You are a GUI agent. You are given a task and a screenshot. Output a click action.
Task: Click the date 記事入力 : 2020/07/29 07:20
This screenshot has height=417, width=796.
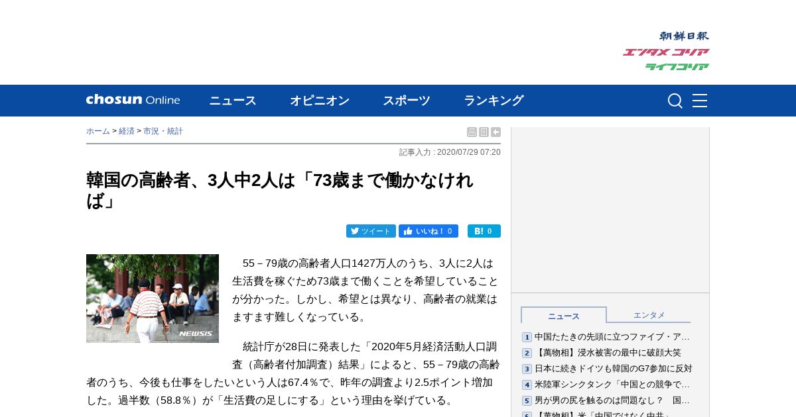click(450, 152)
